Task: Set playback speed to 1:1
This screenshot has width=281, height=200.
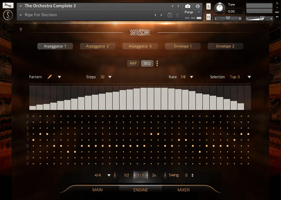Action: 141,175
